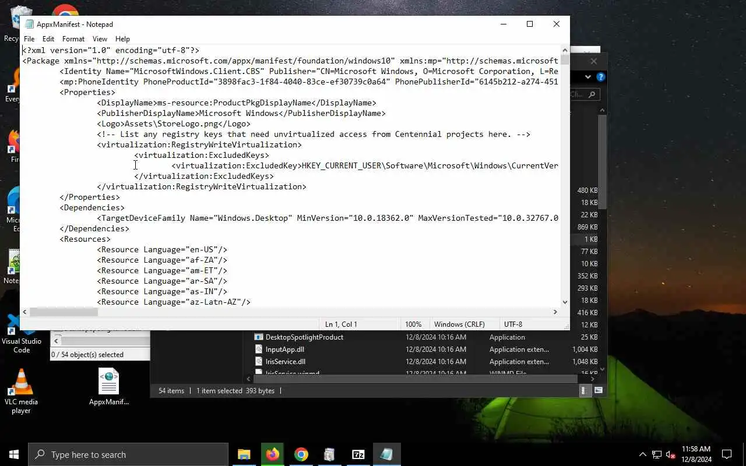Viewport: 746px width, 466px height.
Task: Click the Visual Studio Code desktop shortcut
Action: (x=22, y=335)
